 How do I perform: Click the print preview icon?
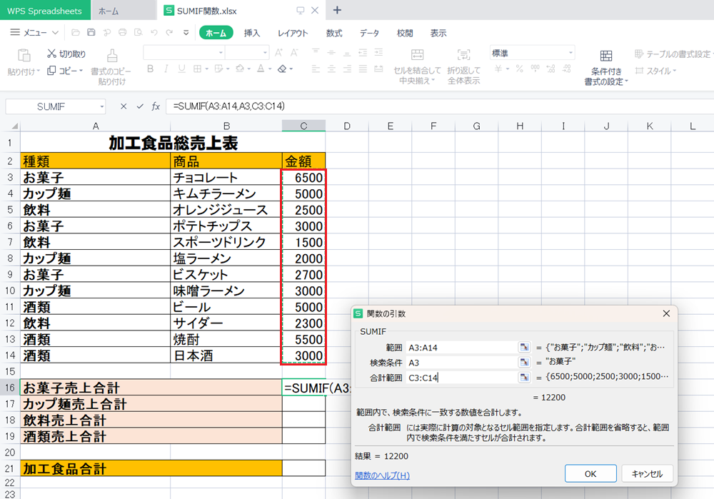click(138, 32)
